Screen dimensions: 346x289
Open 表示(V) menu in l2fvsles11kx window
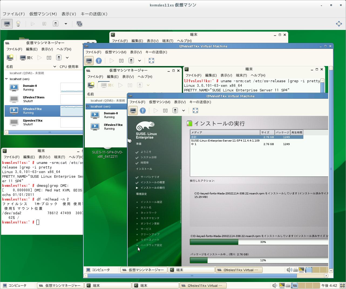[x=136, y=52]
